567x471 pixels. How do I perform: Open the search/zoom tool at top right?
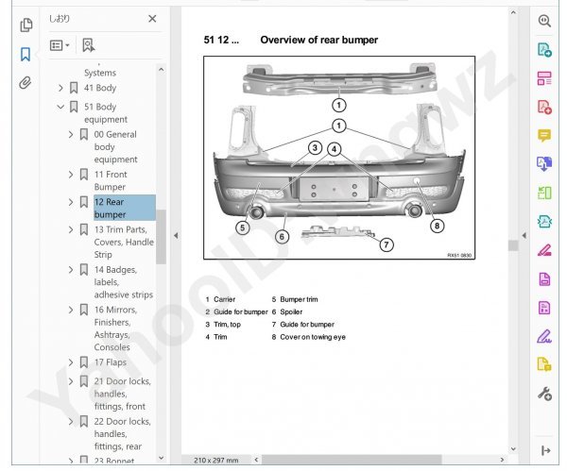pos(544,21)
